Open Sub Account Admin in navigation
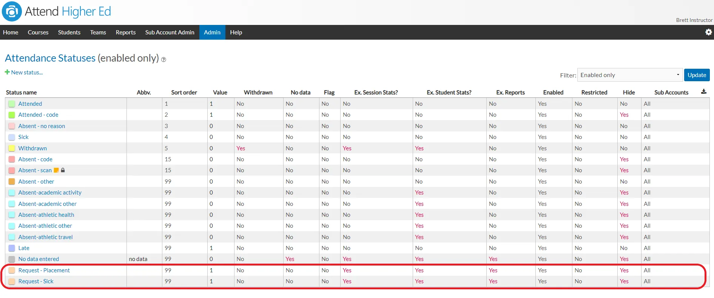 [170, 32]
